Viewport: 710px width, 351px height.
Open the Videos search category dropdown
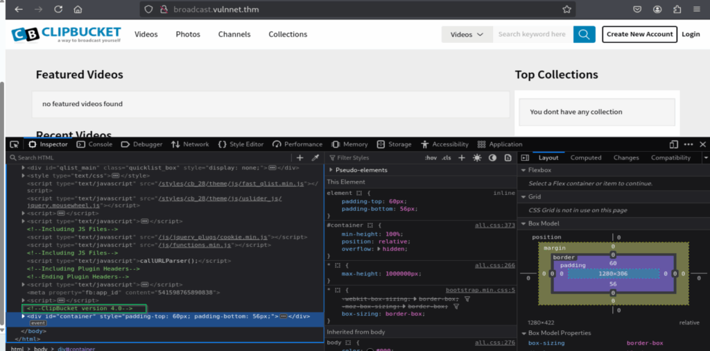pyautogui.click(x=467, y=35)
